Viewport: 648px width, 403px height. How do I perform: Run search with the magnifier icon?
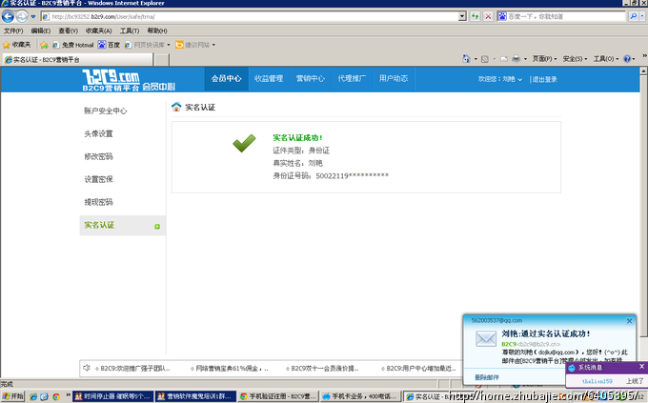[633, 16]
